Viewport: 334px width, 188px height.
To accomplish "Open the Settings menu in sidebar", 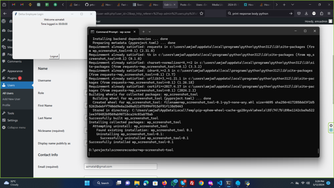I will (x=12, y=120).
